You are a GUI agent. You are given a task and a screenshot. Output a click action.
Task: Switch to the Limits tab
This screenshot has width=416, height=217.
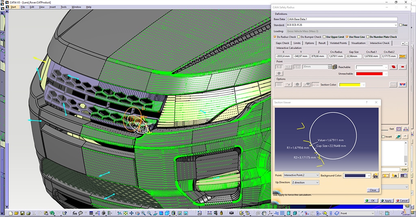pyautogui.click(x=297, y=43)
